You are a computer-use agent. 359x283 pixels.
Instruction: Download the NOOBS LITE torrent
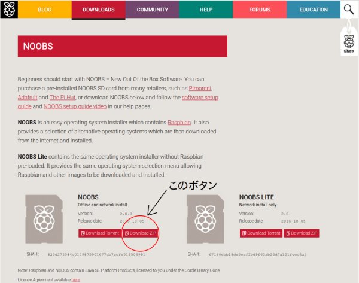point(261,233)
